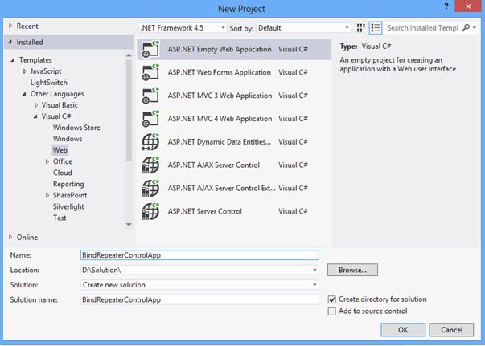This screenshot has height=346, width=485.
Task: Click the Name input field
Action: tap(199, 255)
